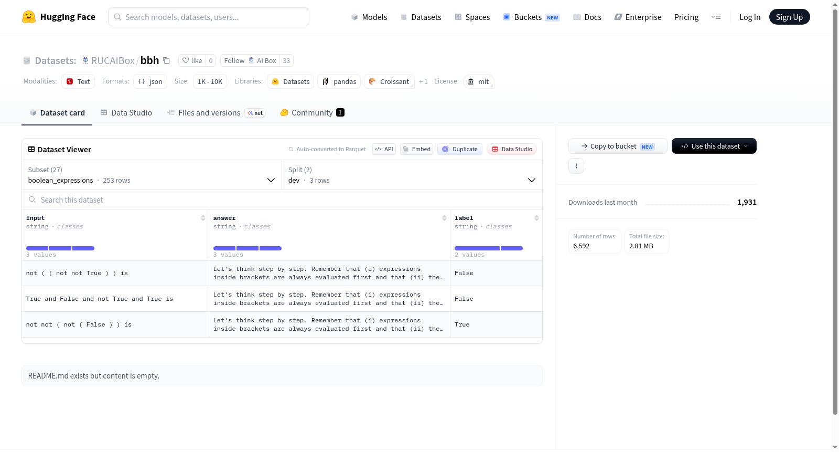Focus the Search models, datasets, users field
This screenshot has height=452, width=839.
209,17
